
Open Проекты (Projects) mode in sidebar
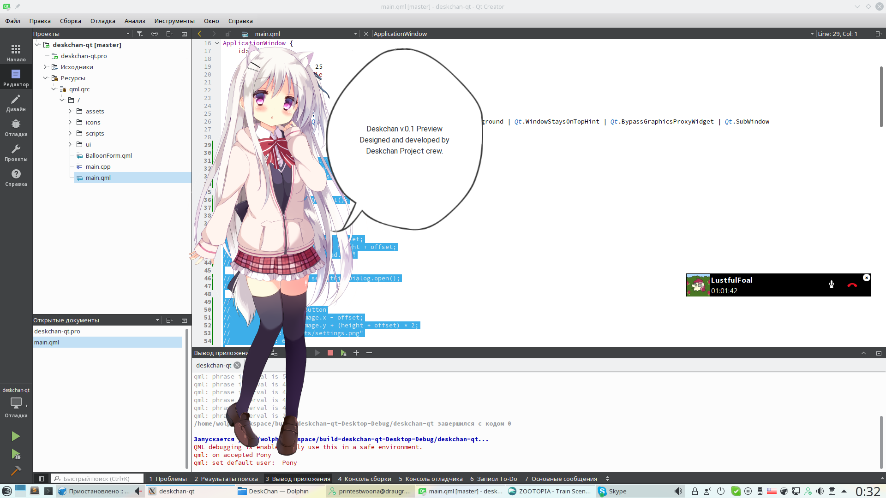[16, 152]
